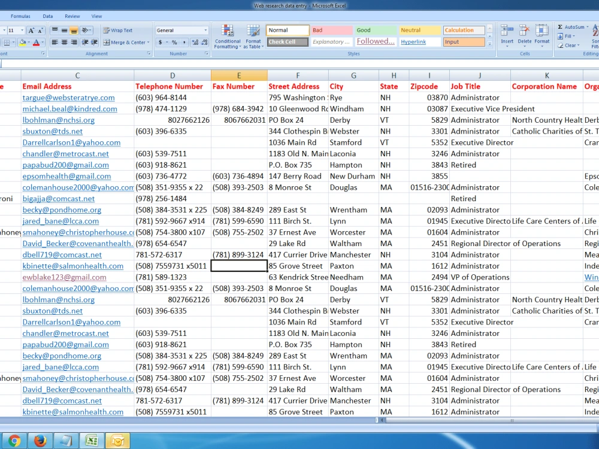
Task: Select column E header
Action: [239, 75]
